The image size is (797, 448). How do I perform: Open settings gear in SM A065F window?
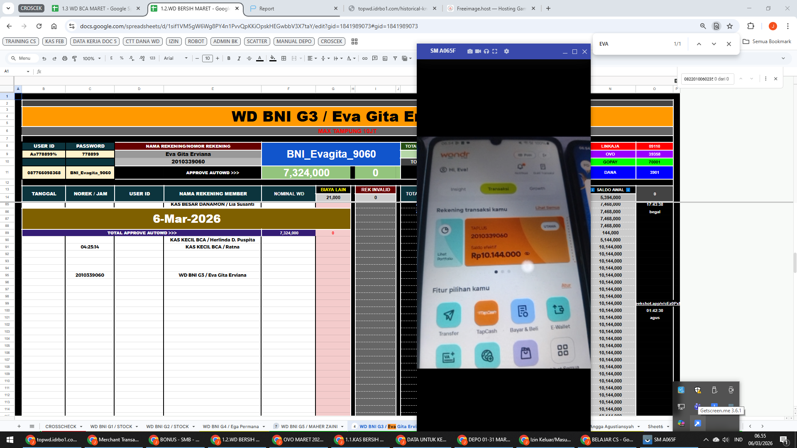[506, 51]
